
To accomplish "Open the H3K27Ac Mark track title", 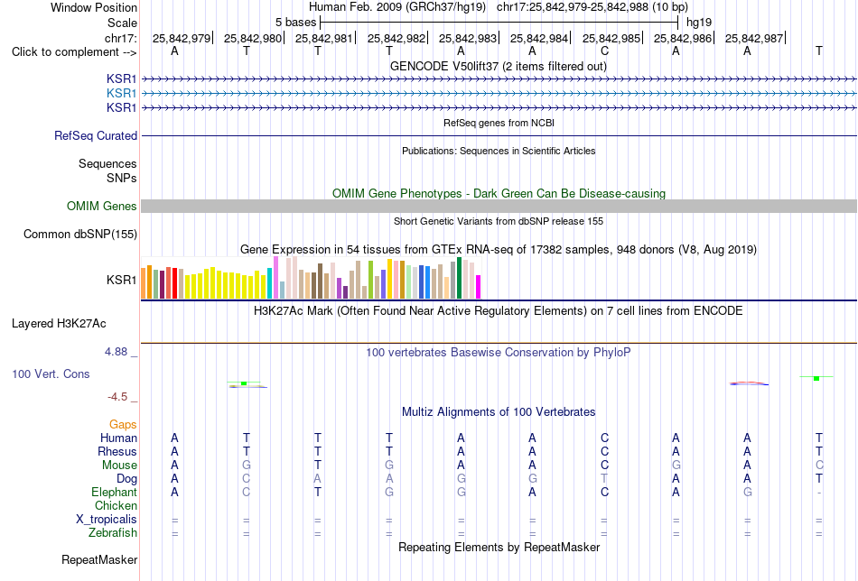I will (498, 311).
